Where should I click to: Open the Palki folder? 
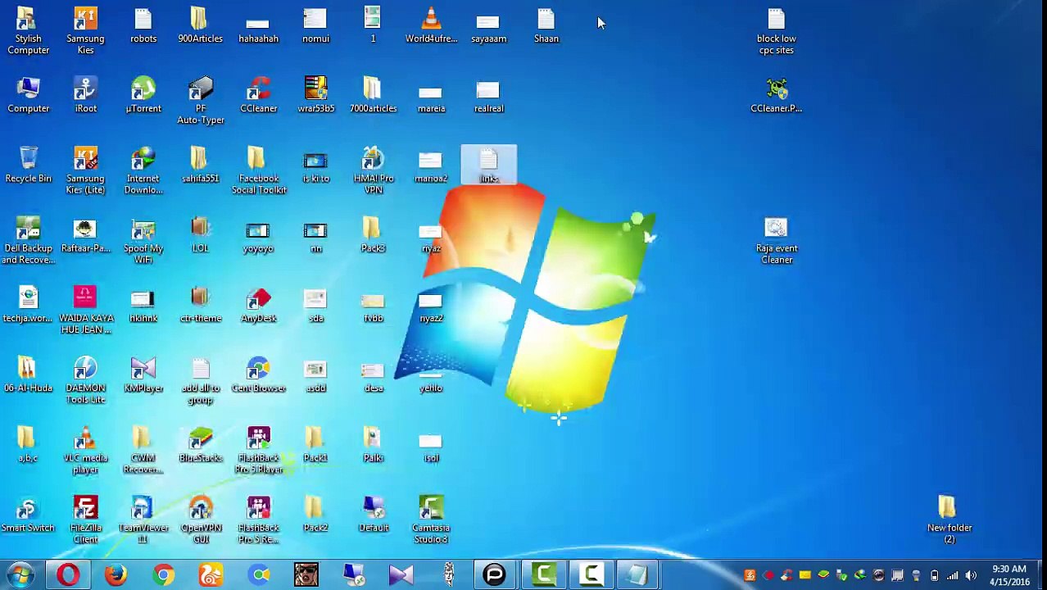[373, 444]
